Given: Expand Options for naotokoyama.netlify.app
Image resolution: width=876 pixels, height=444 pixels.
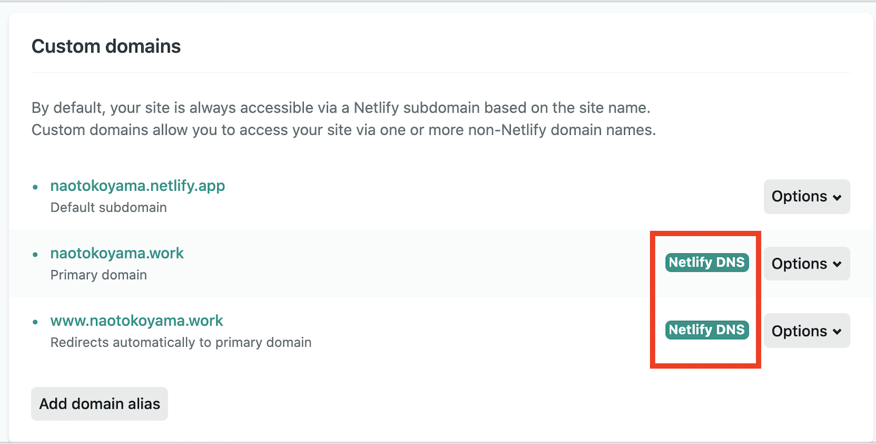Looking at the screenshot, I should [807, 197].
